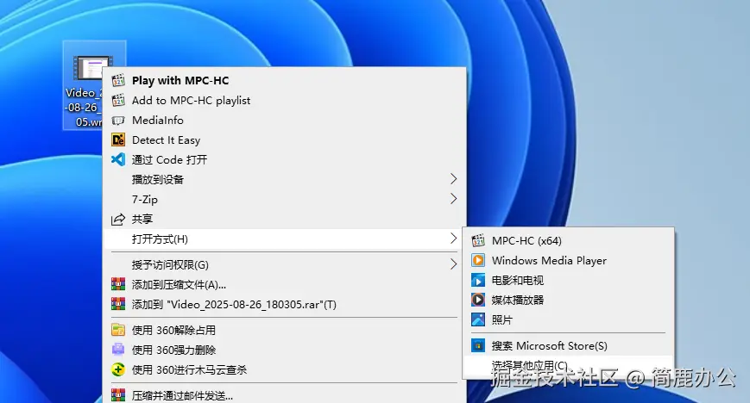Expand the 7-Zip submenu arrow

[453, 199]
